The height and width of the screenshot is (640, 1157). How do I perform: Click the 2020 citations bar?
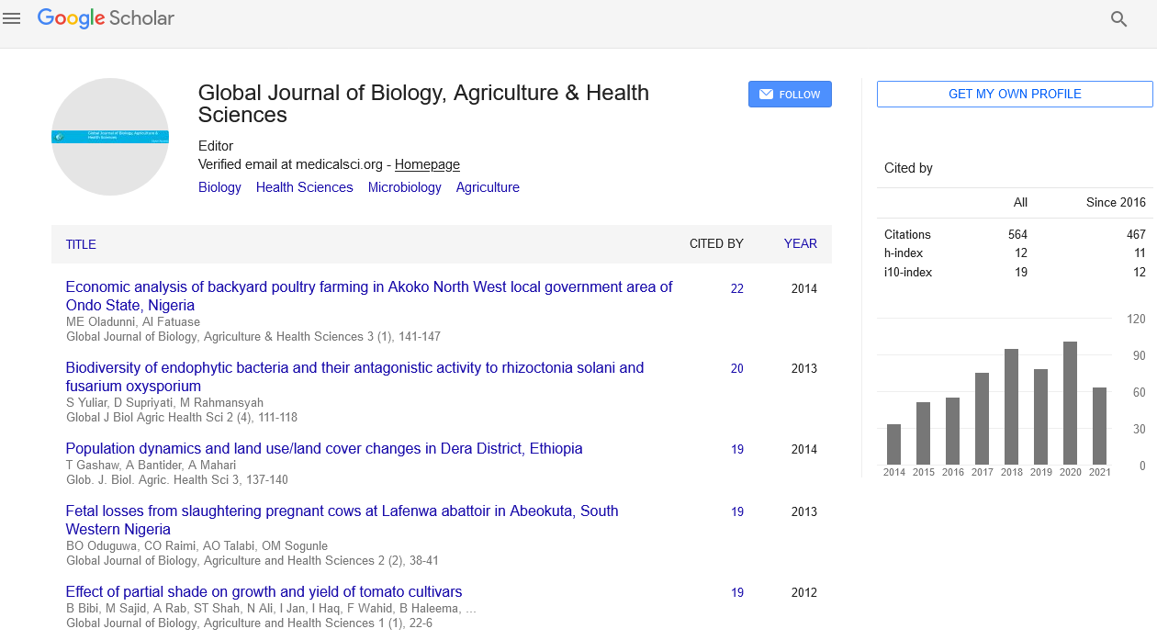click(1070, 402)
